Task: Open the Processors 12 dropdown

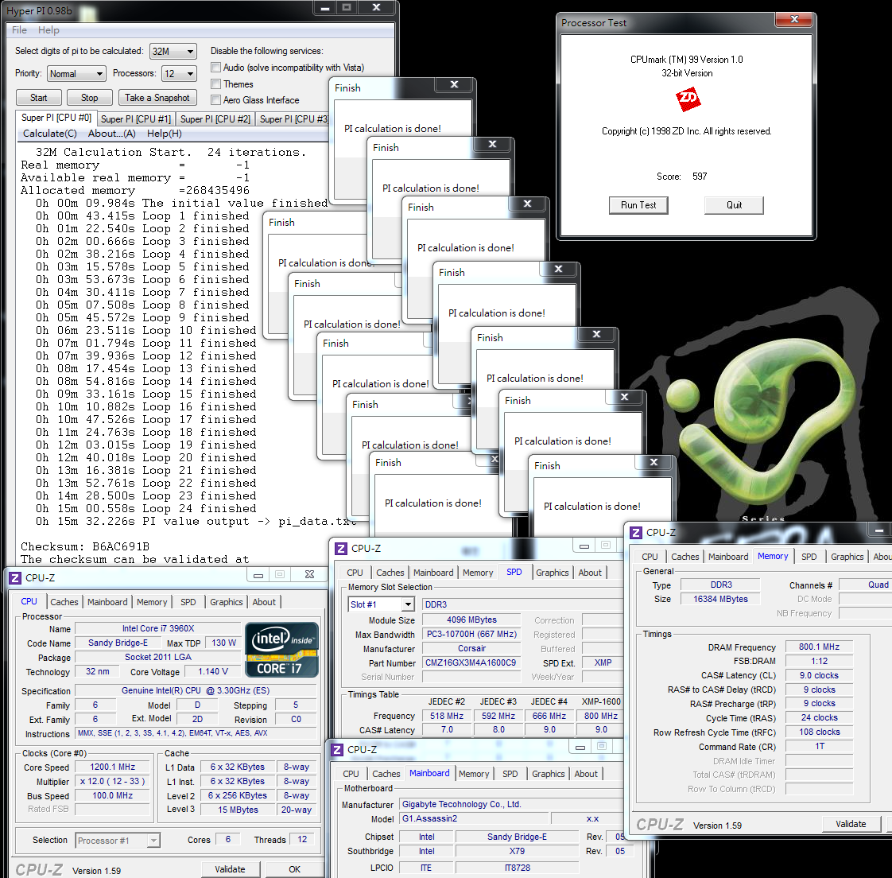Action: click(x=179, y=74)
